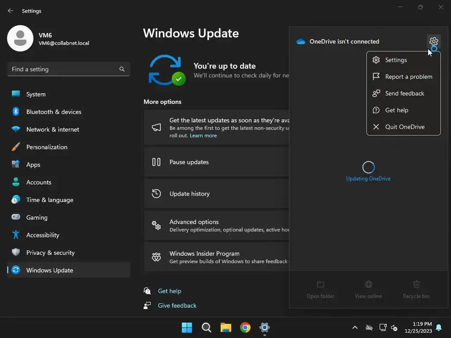Open Accessibility settings category

[x=68, y=235]
